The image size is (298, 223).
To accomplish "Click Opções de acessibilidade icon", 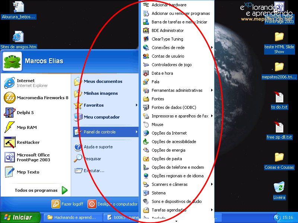I will 146,142.
